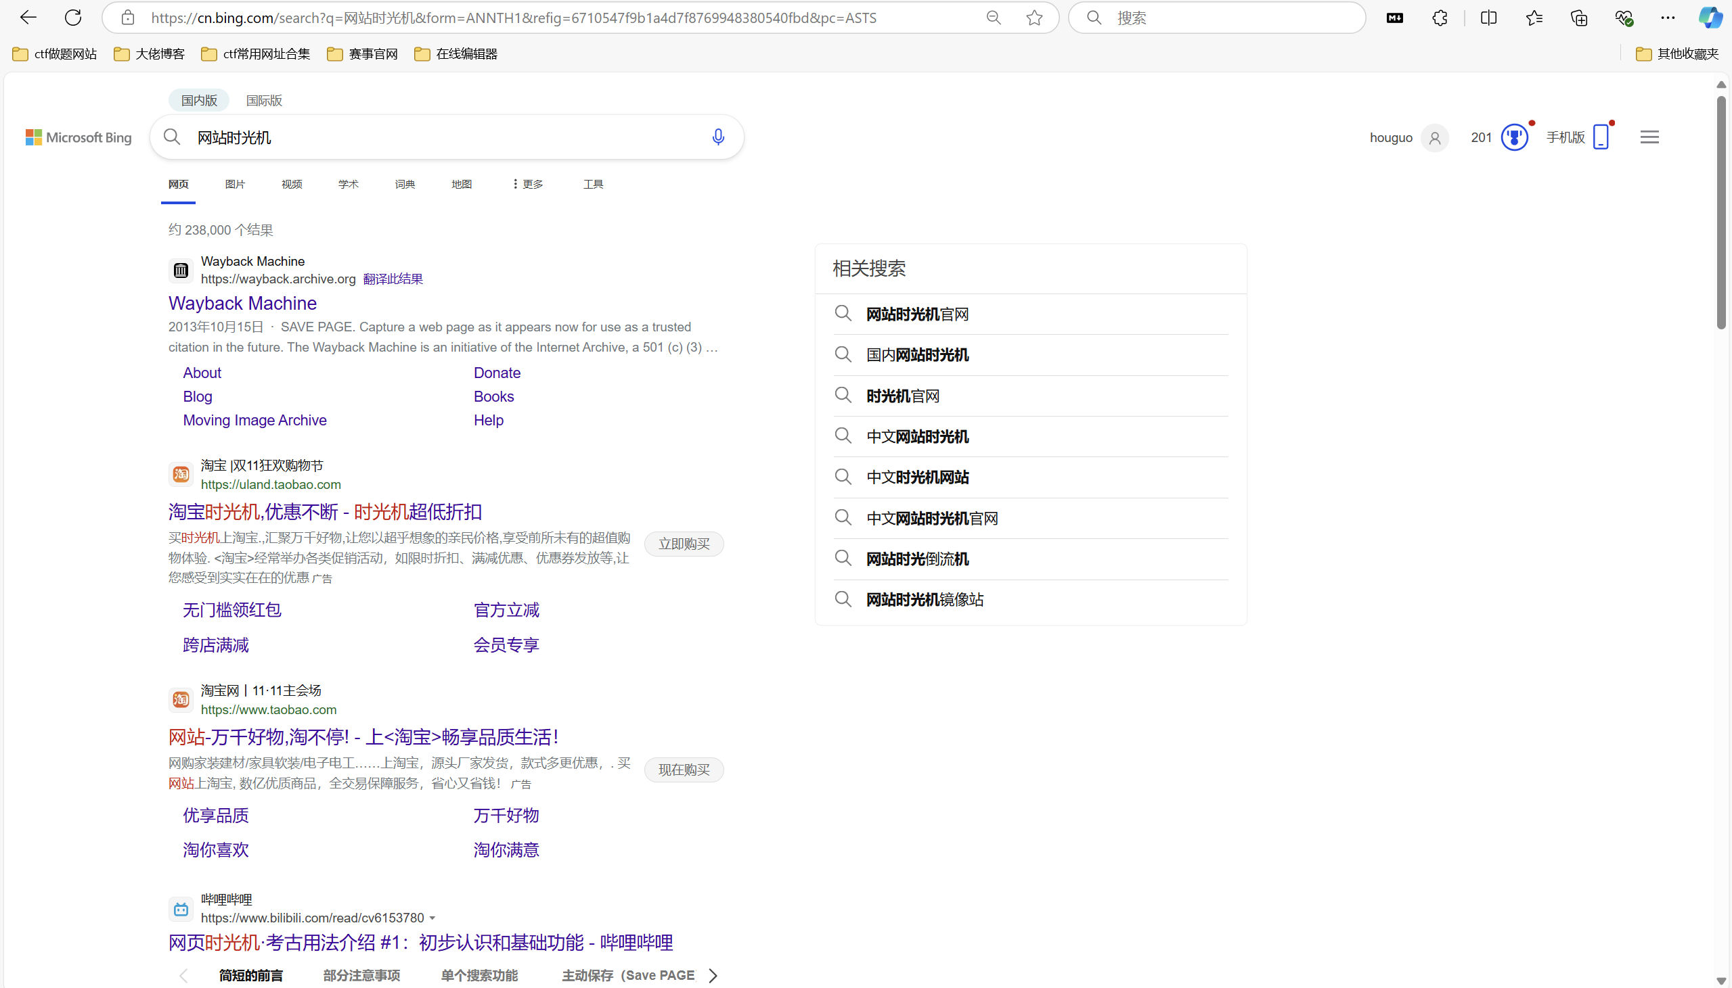Click 现在购买 button
Screen dimensions: 1732x988
click(x=684, y=770)
